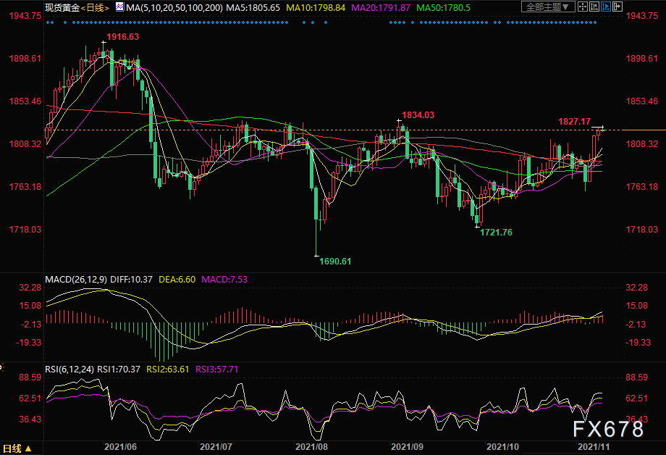Click the RSI2:63.61 yellow label
The height and width of the screenshot is (455, 666).
pyautogui.click(x=168, y=369)
